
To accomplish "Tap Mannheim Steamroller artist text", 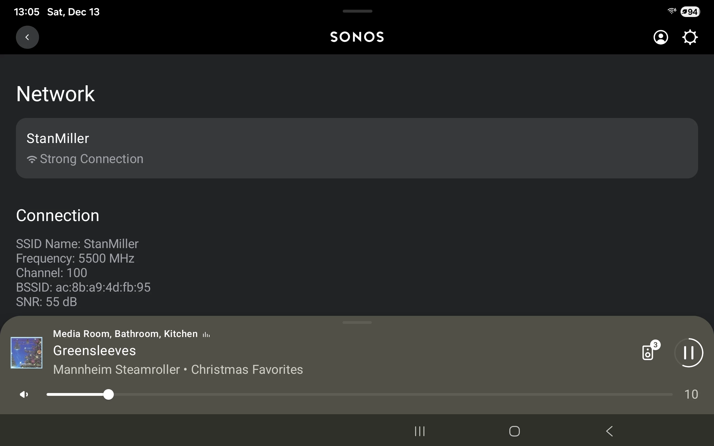I will (116, 370).
